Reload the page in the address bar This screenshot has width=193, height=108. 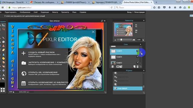112,7
